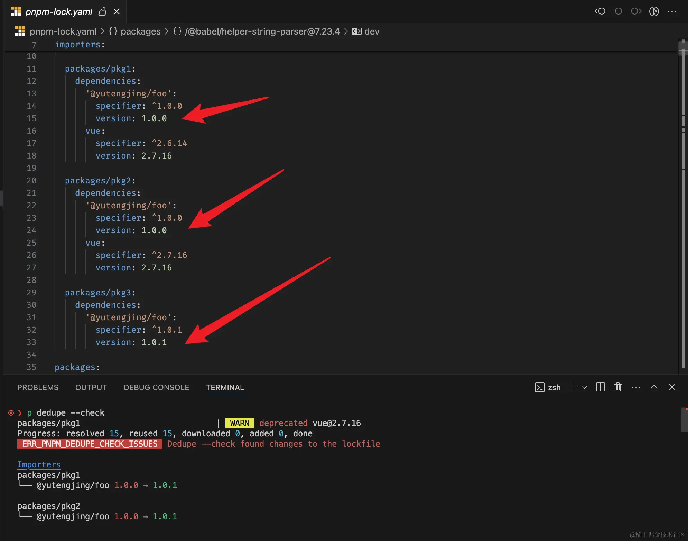Viewport: 688px width, 541px height.
Task: Click the failed command error decoration icon
Action: (x=11, y=413)
